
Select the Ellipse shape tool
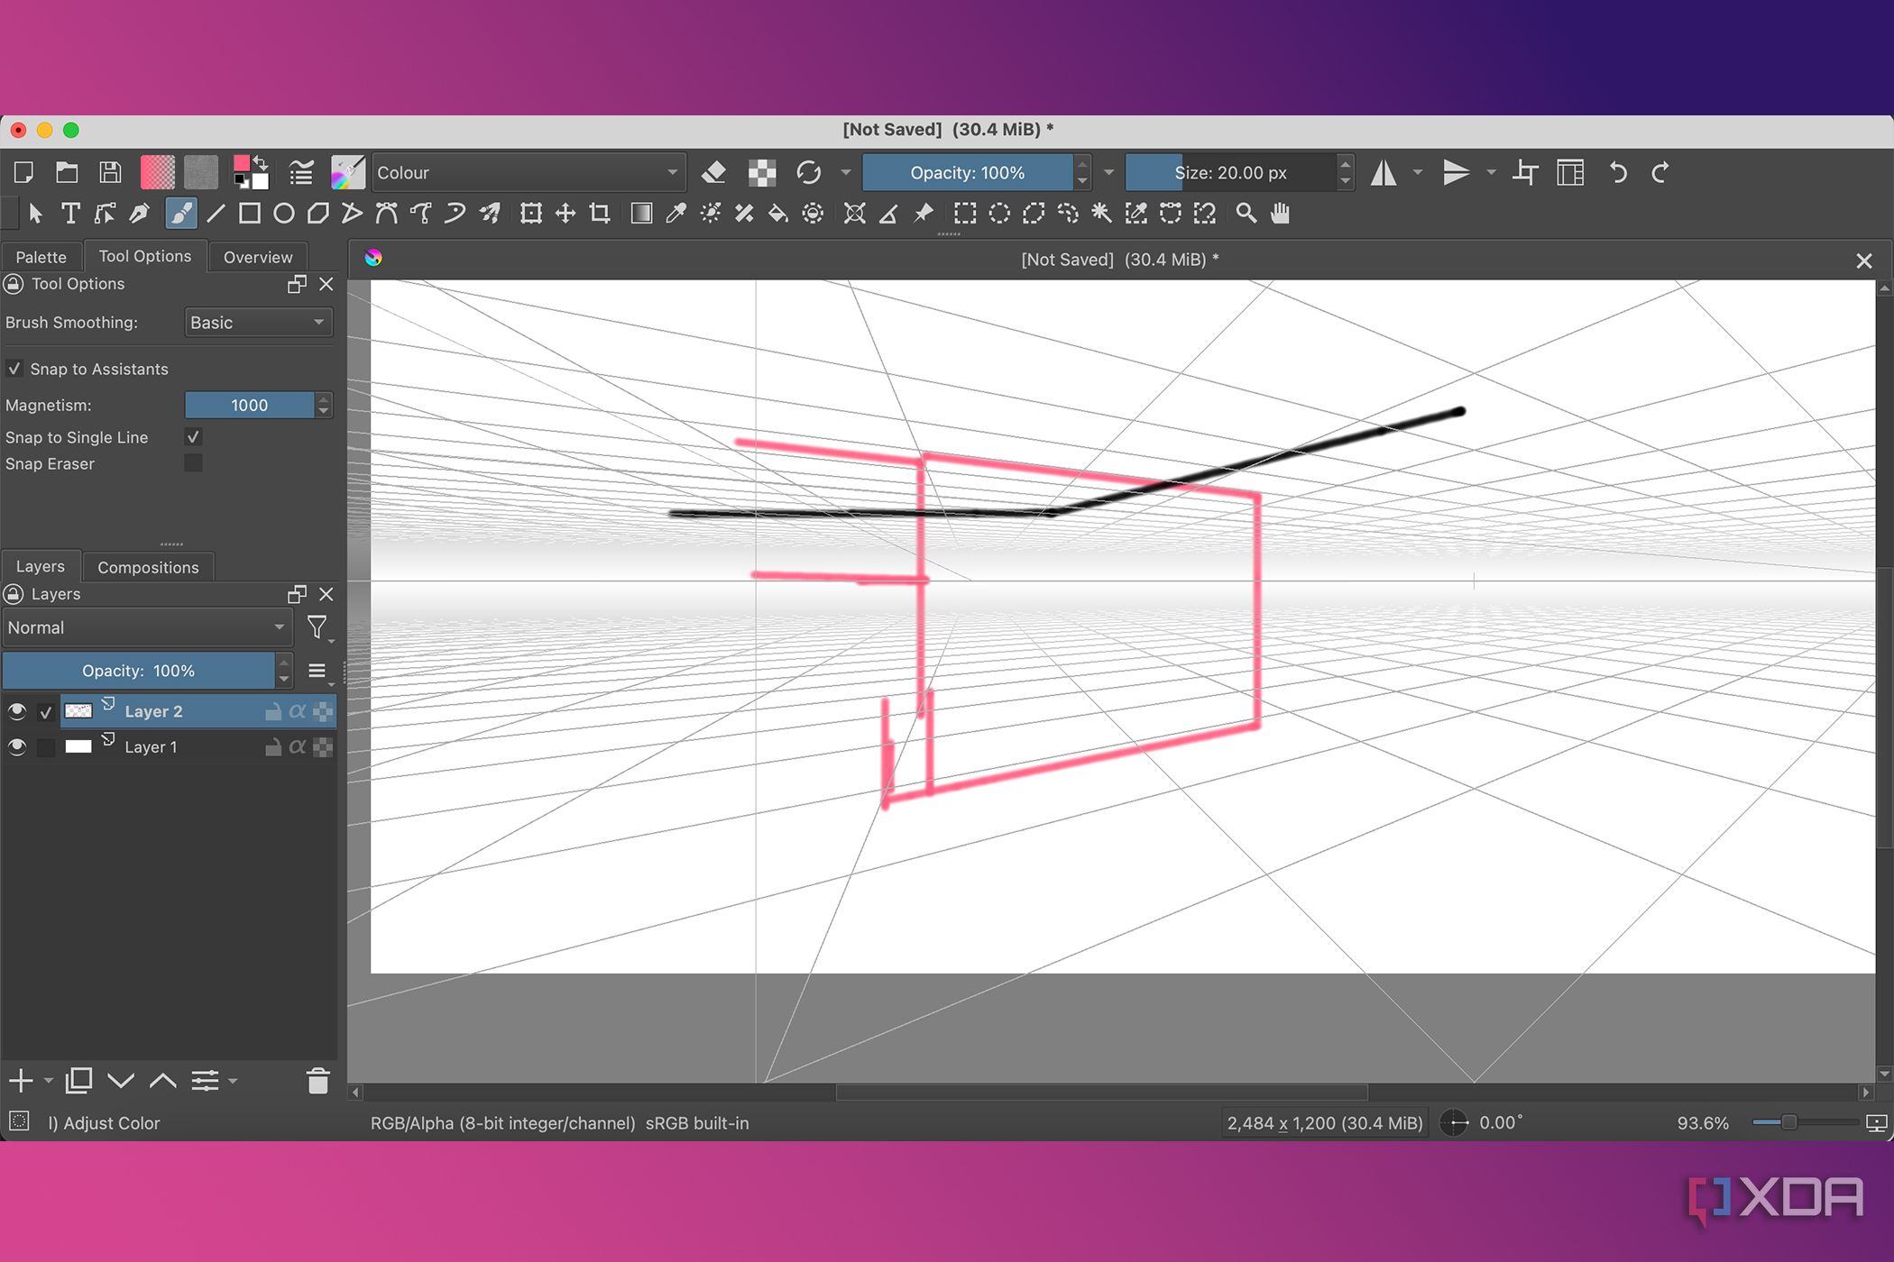pos(284,214)
